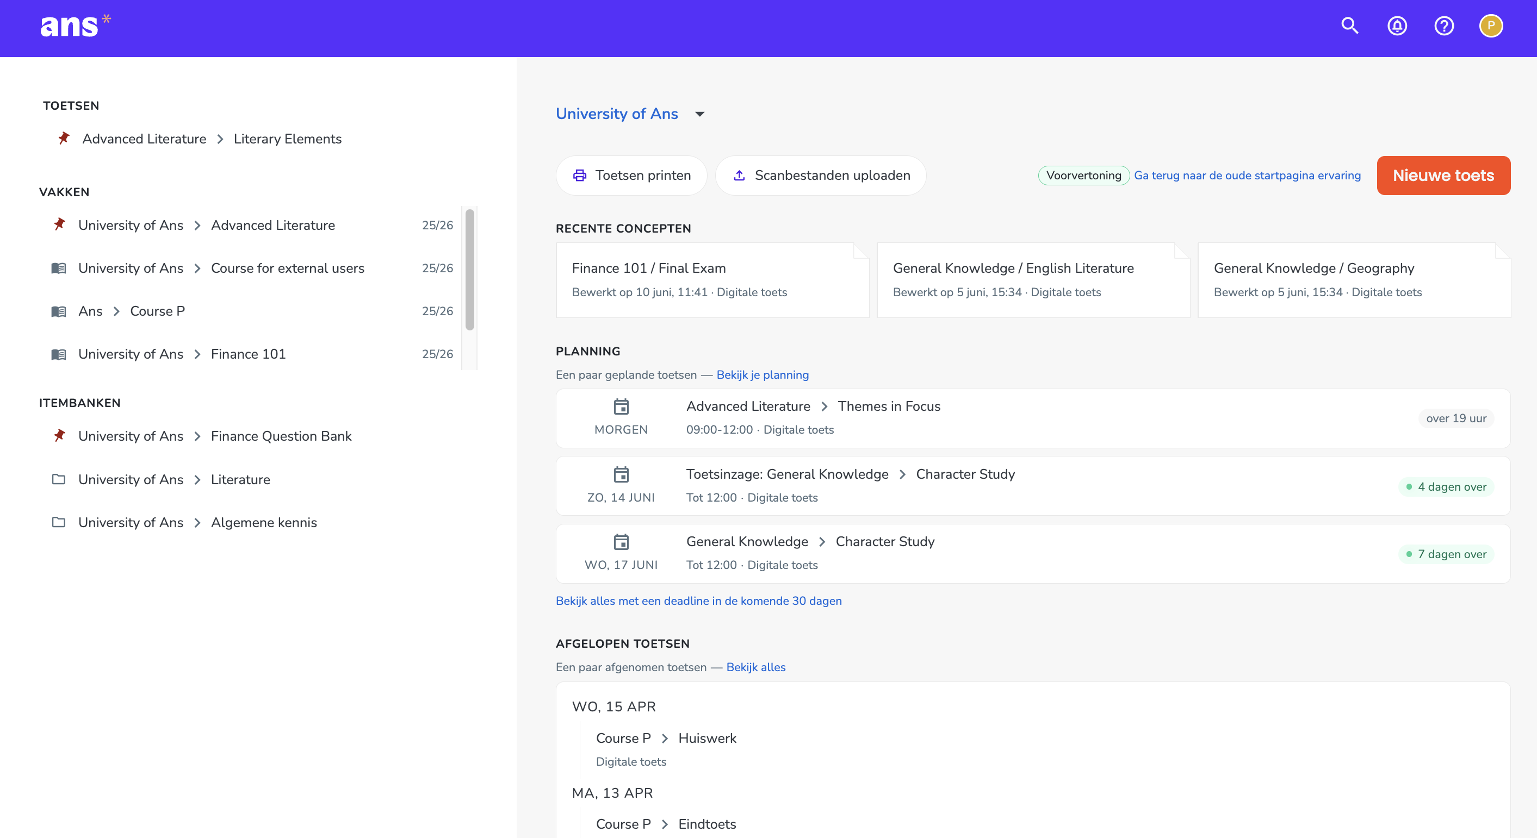This screenshot has width=1537, height=838.
Task: Click the printer icon in Toetsen printen
Action: coord(579,175)
